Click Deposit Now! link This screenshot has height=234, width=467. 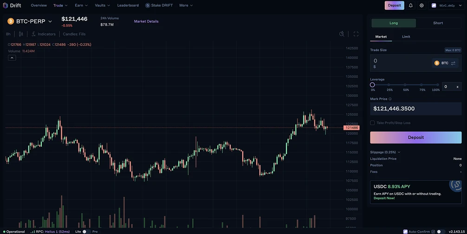[384, 198]
